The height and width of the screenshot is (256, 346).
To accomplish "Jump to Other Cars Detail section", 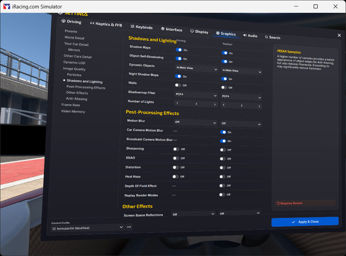I will click(x=78, y=56).
